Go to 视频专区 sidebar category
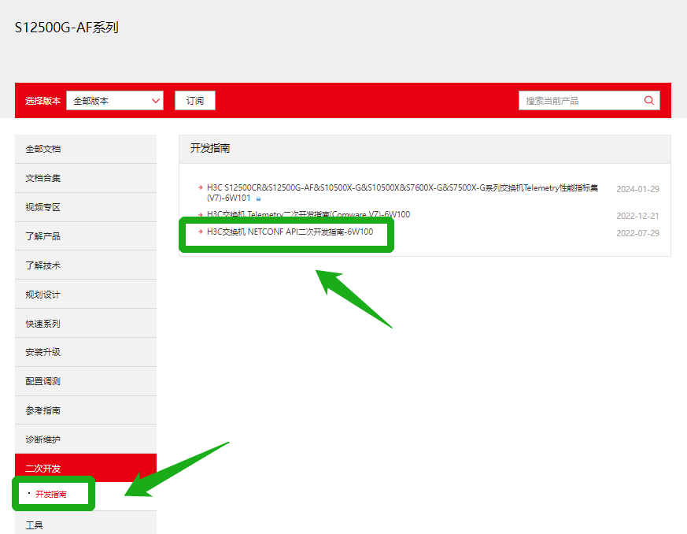Viewport: 687px width, 534px height. (86, 207)
